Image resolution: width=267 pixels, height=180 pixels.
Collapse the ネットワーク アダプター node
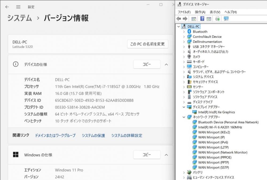[x=184, y=117]
